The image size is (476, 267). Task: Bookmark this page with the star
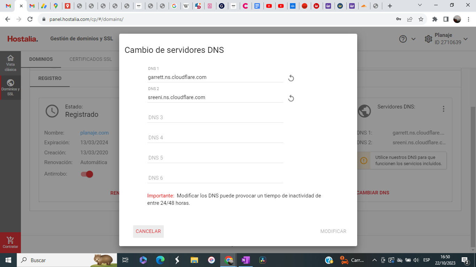click(x=421, y=19)
